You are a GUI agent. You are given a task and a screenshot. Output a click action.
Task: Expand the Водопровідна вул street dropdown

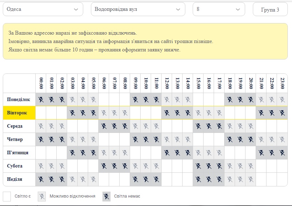[138, 9]
